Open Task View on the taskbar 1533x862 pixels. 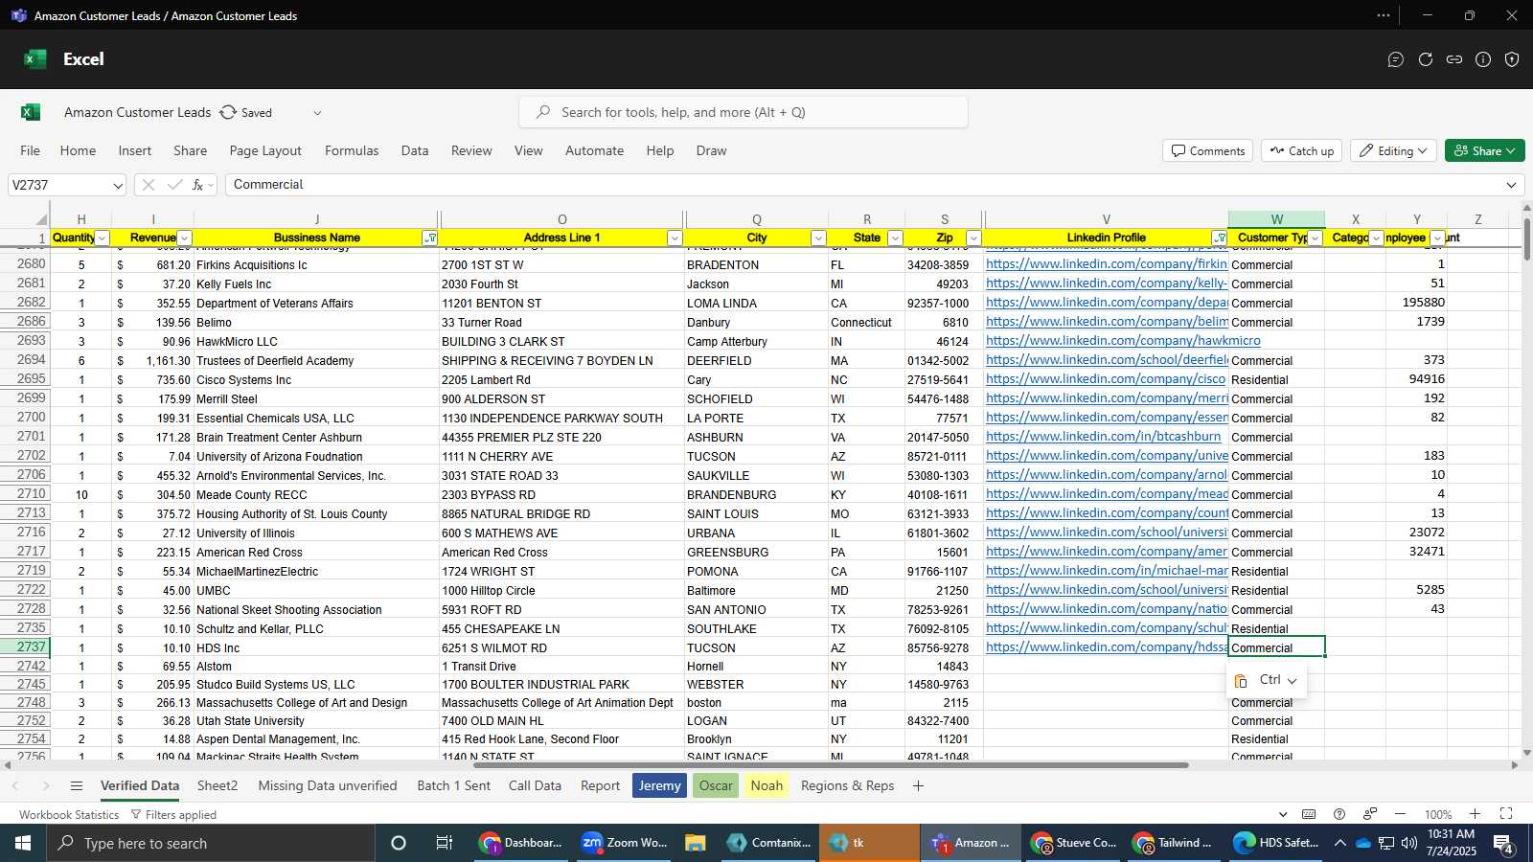444,843
